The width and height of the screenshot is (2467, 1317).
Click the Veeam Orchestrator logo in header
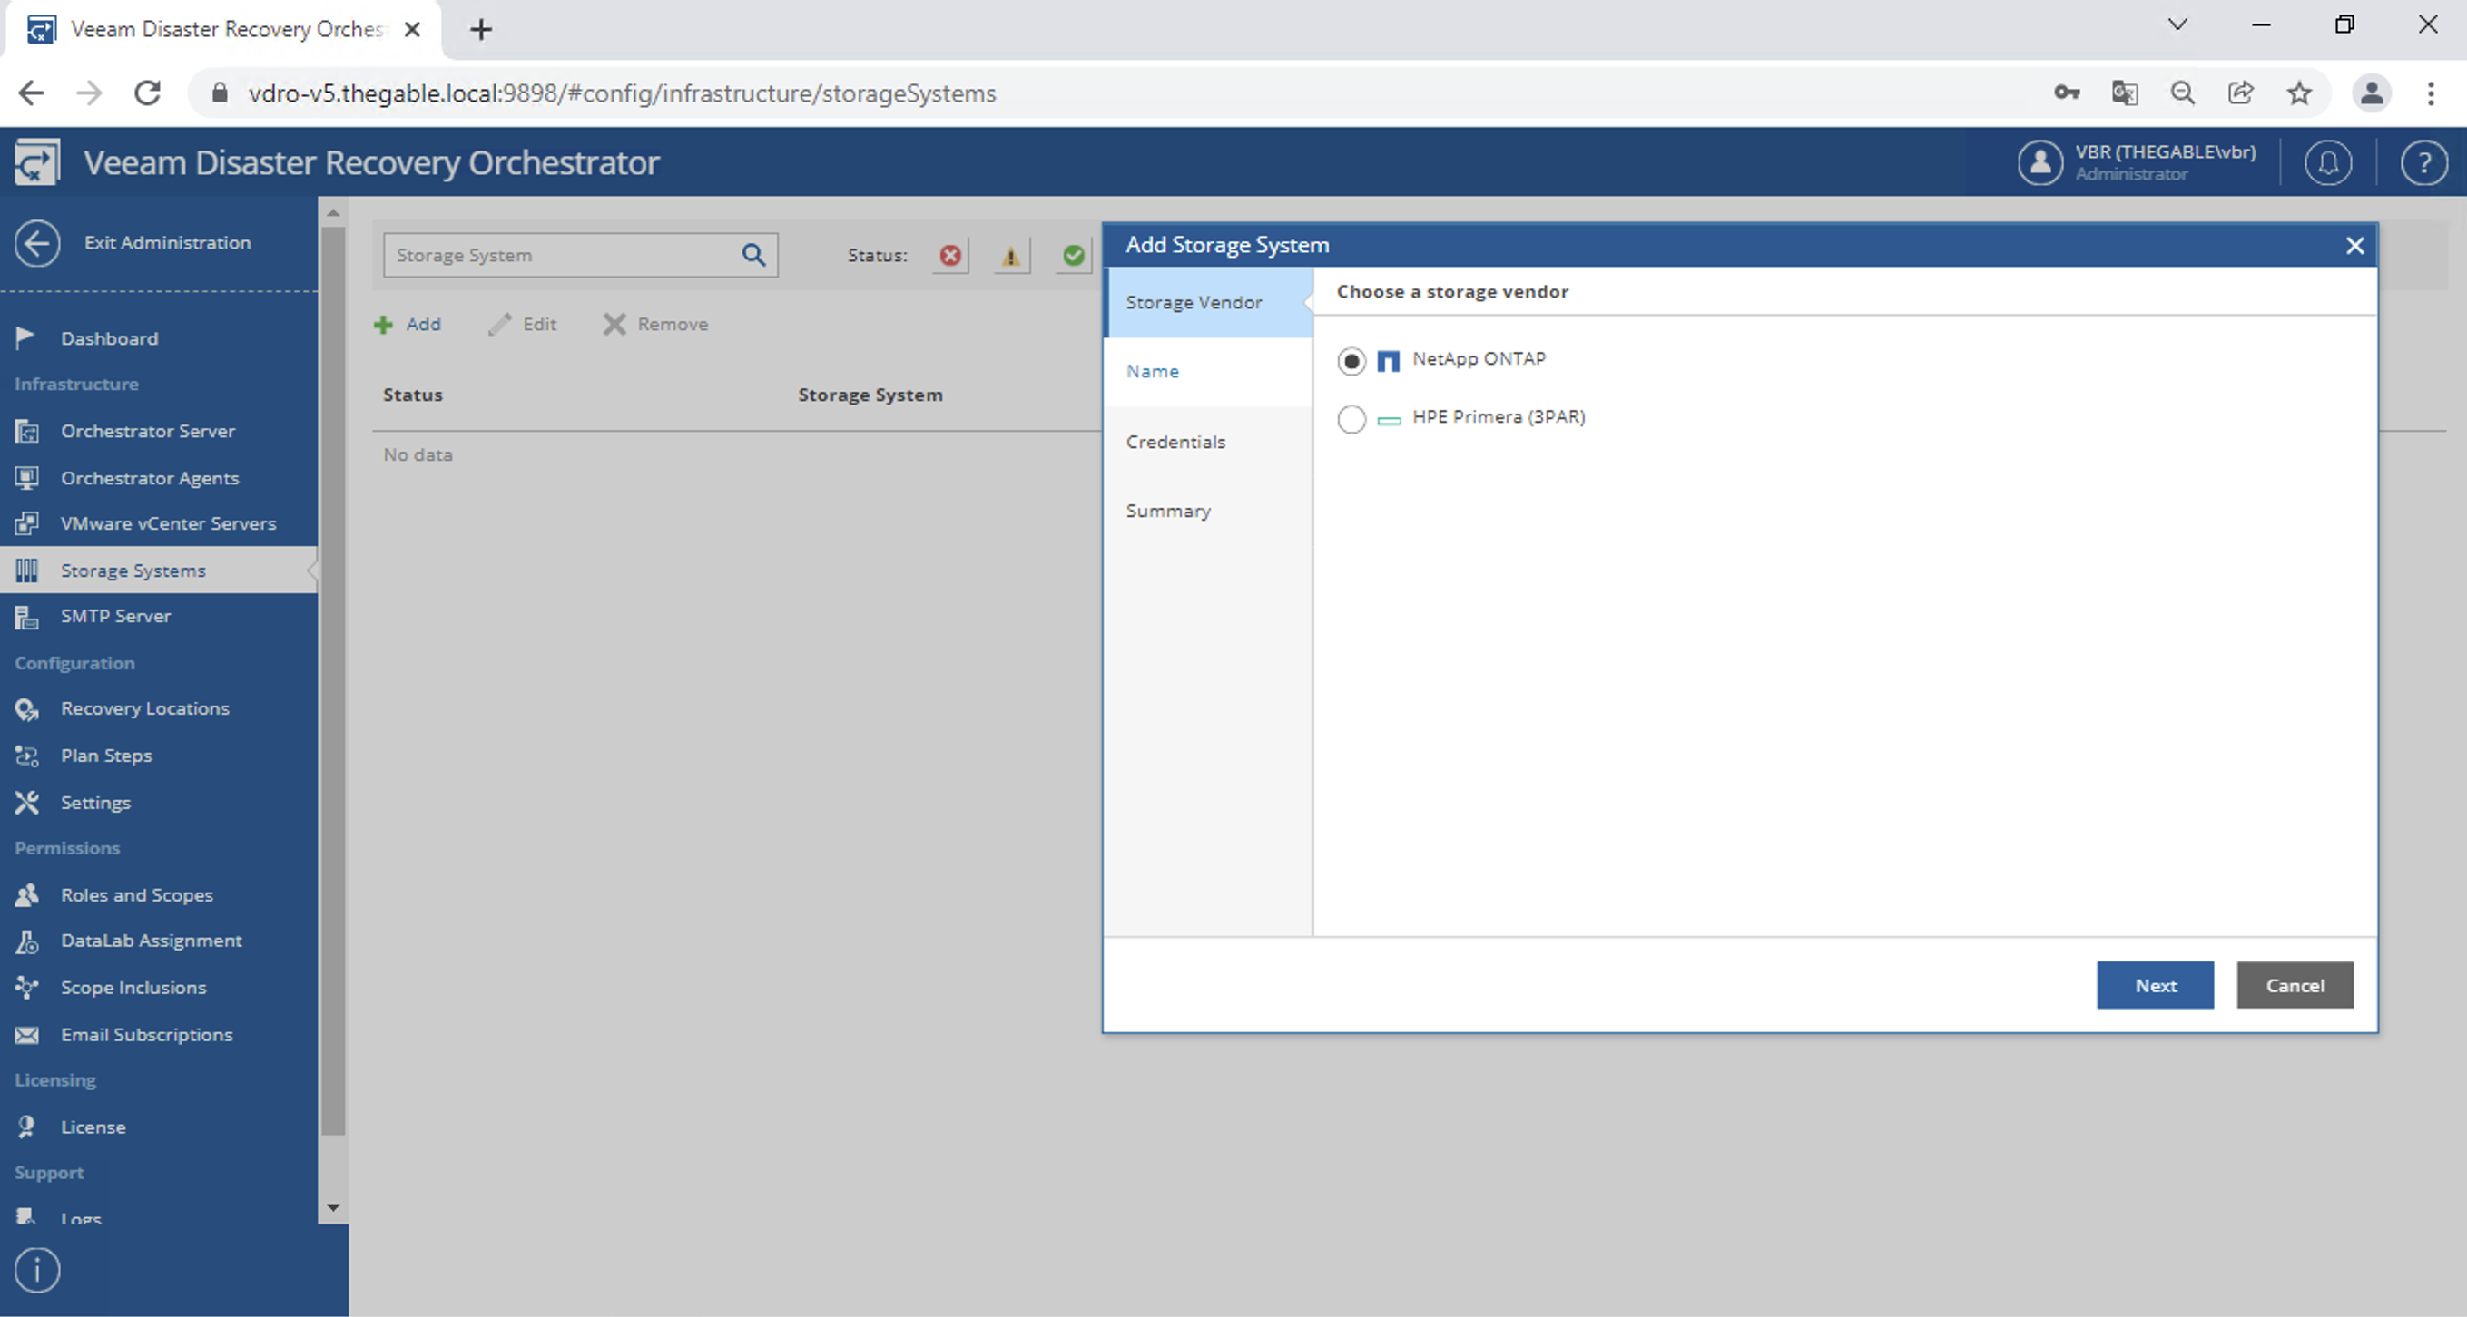pos(37,162)
